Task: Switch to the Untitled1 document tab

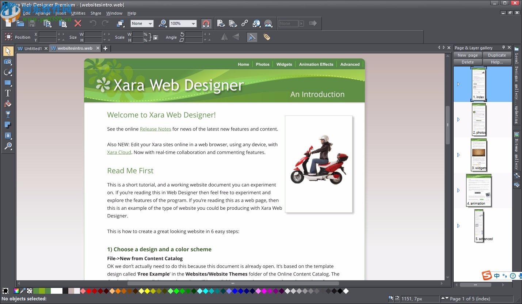Action: pyautogui.click(x=32, y=48)
